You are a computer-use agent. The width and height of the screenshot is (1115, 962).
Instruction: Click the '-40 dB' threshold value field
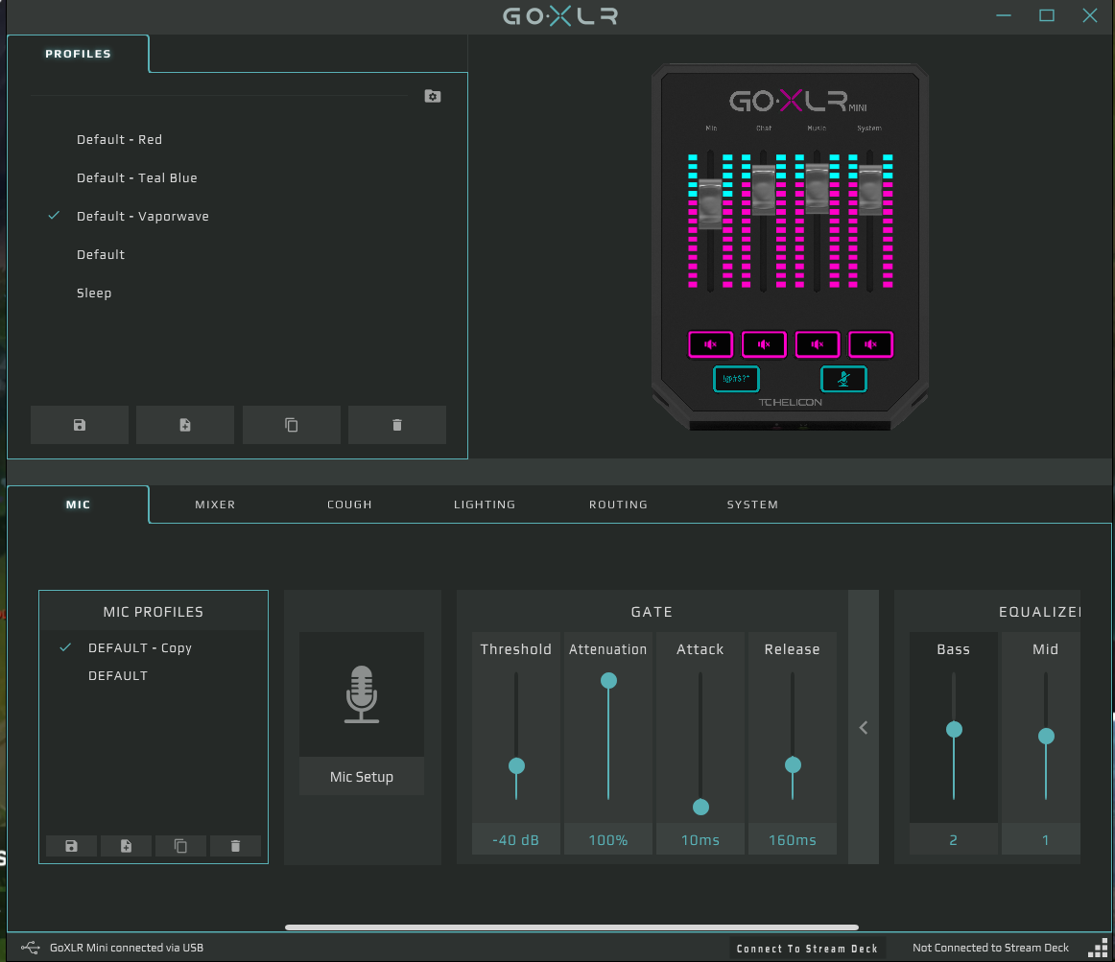[515, 839]
